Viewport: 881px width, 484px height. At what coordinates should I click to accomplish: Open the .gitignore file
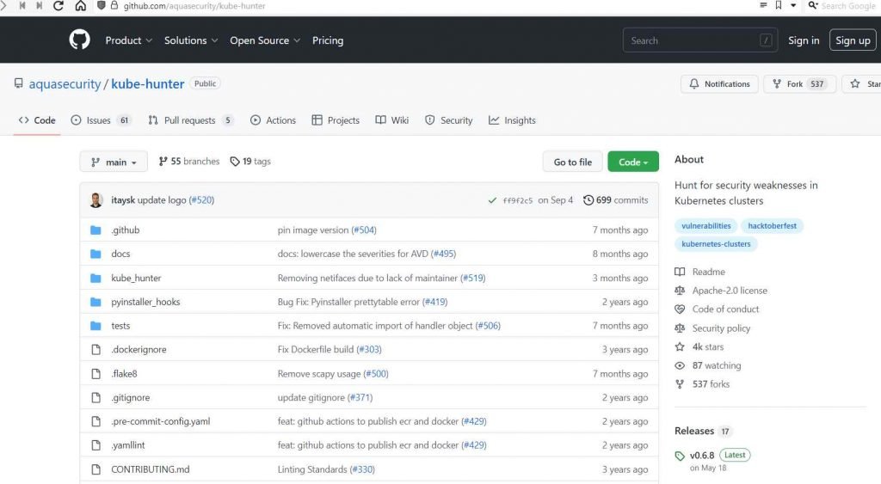[x=131, y=397]
